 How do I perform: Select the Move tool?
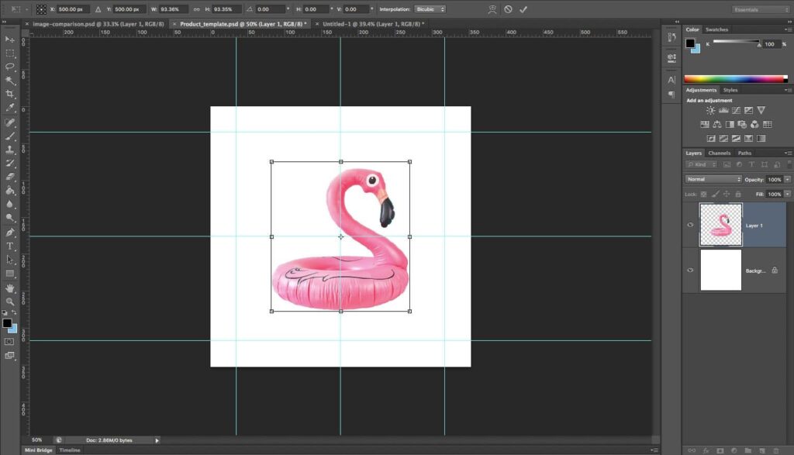pos(10,39)
